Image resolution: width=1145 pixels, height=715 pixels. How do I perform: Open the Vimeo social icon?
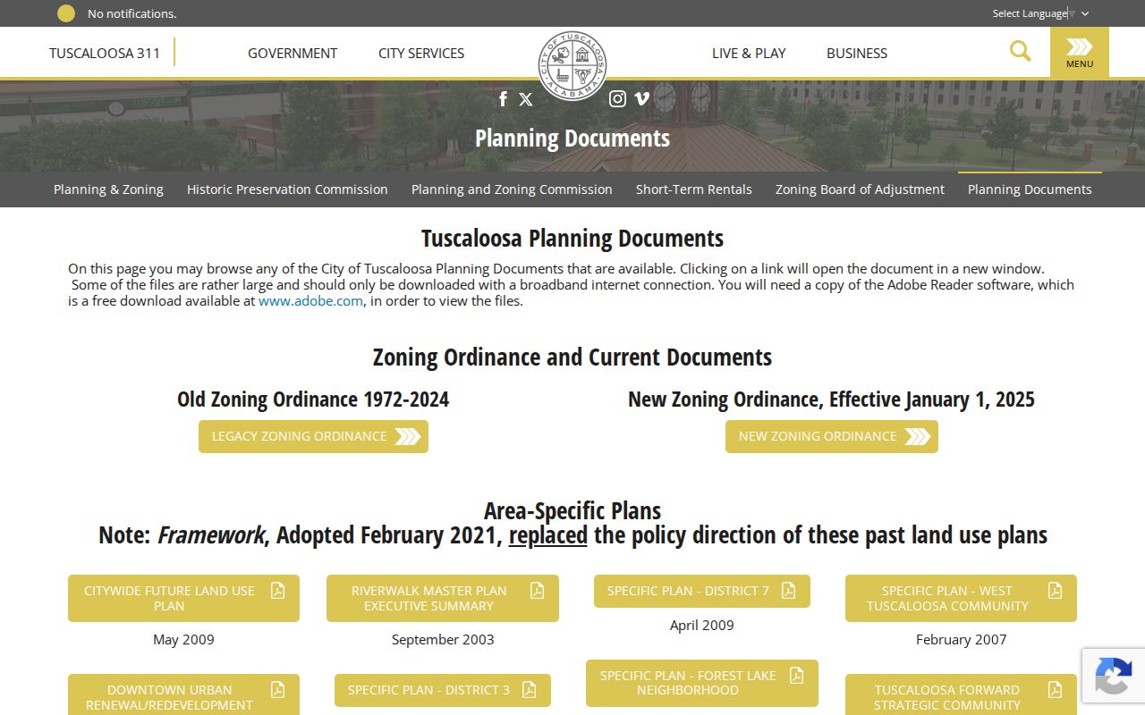coord(641,99)
